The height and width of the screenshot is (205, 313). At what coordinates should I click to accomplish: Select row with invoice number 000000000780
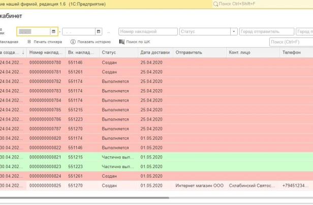pos(156,62)
